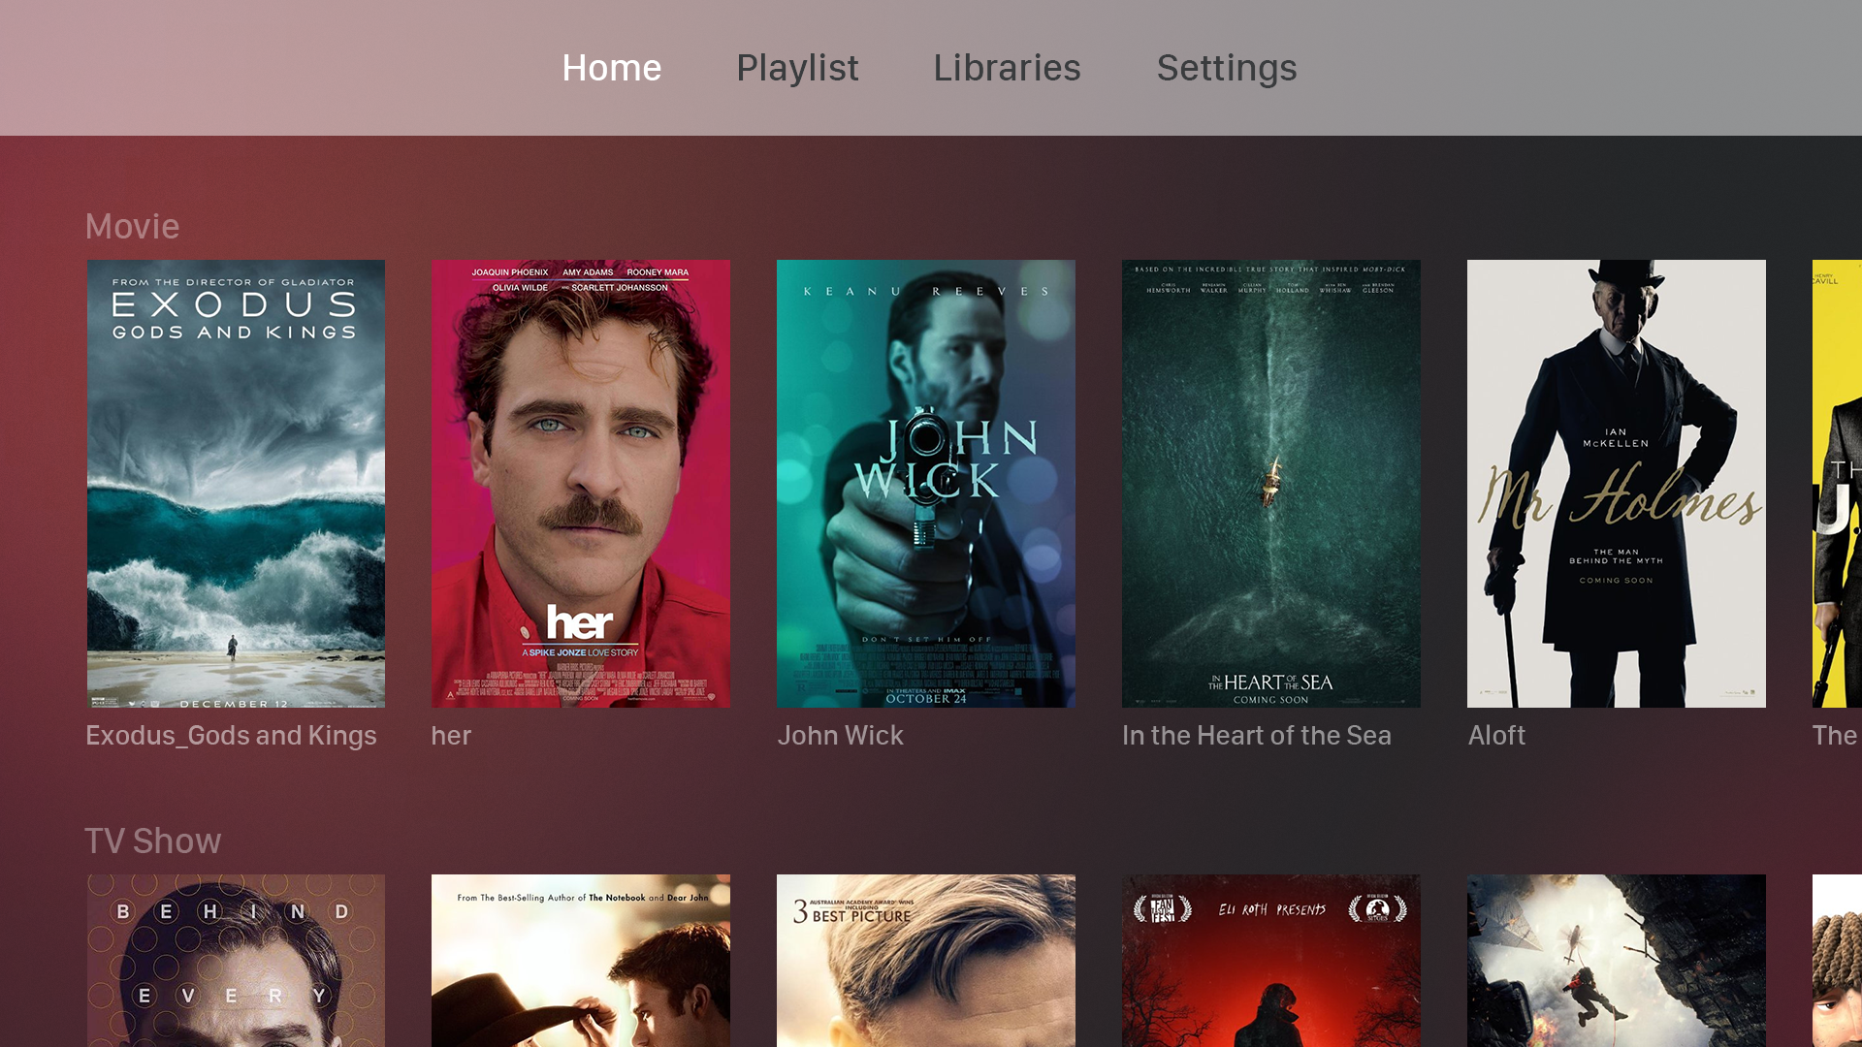Open the '3 Best Picture' poster
The height and width of the screenshot is (1047, 1862).
926,961
